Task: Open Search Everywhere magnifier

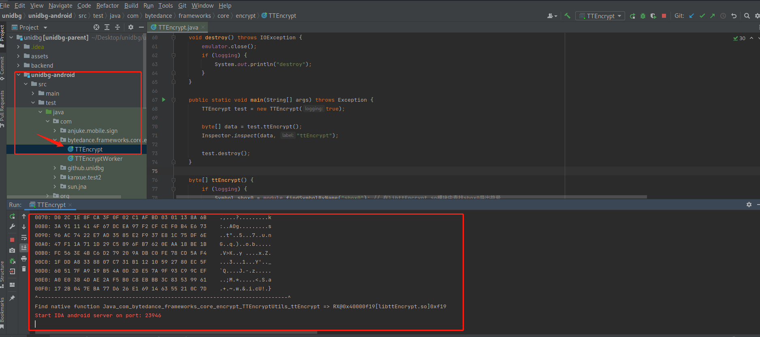Action: [x=747, y=16]
